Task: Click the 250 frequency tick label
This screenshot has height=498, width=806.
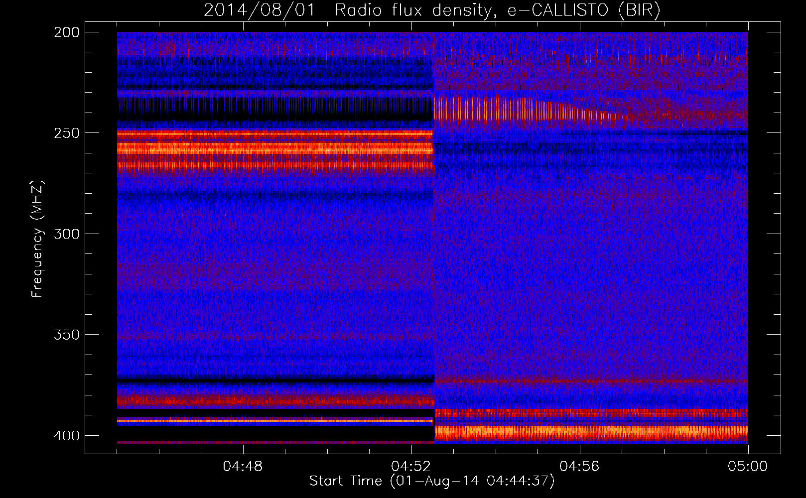Action: [67, 133]
